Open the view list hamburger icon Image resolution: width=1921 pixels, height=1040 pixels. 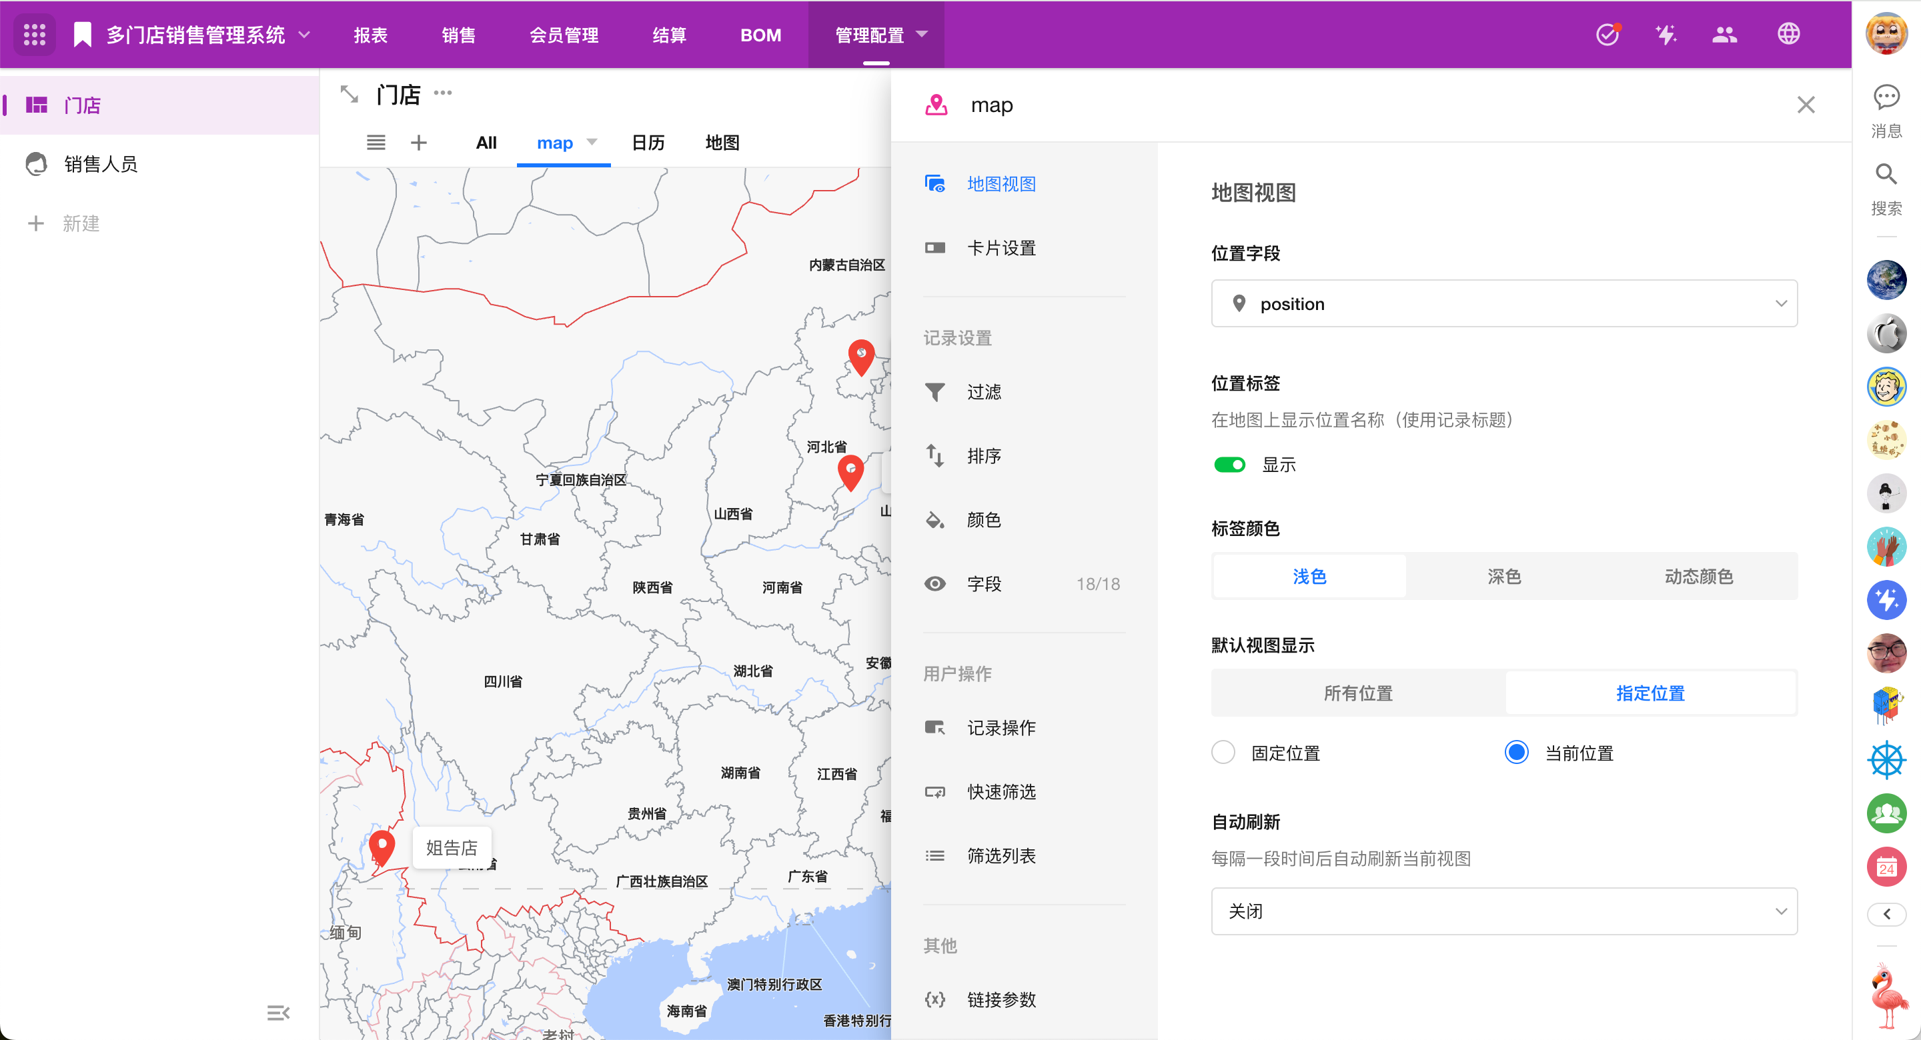(x=376, y=143)
